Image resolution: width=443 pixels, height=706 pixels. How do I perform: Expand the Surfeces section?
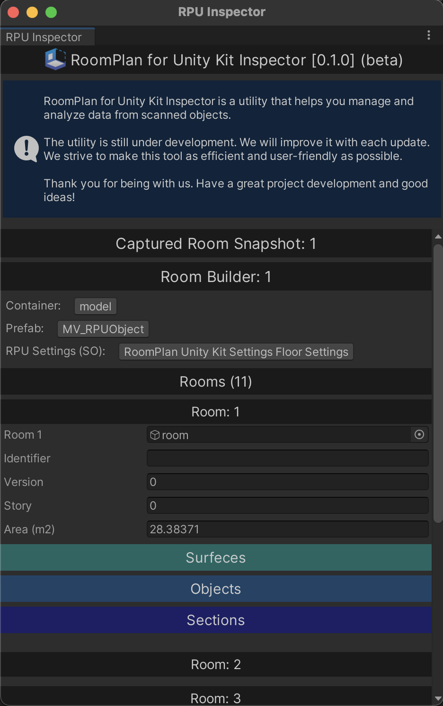pos(216,557)
